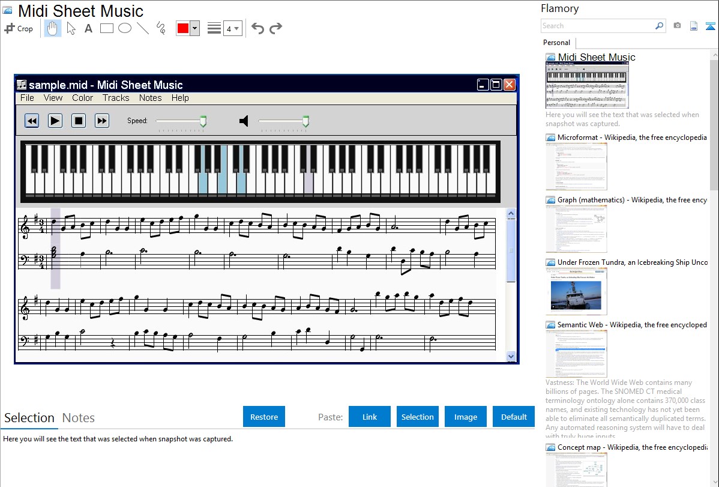This screenshot has width=719, height=487.
Task: Click the document page icon in Flamory
Action: click(694, 26)
